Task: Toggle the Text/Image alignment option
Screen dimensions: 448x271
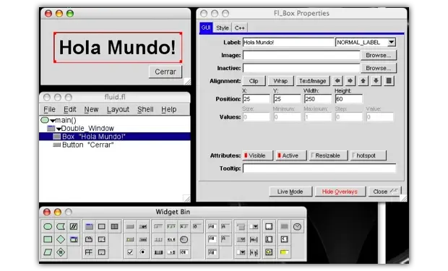Action: (x=313, y=81)
